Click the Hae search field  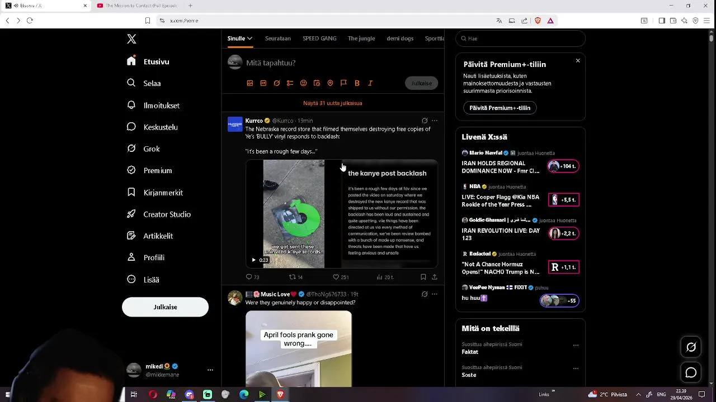(520, 39)
